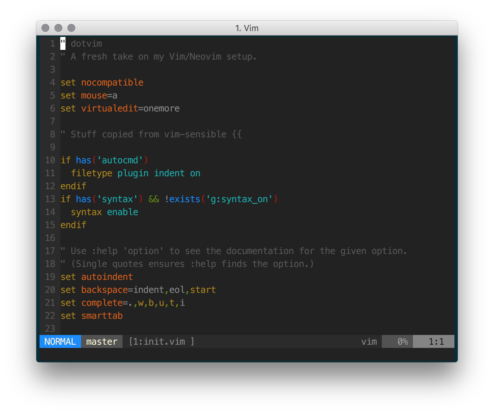Click the block cursor on line 1
This screenshot has width=494, height=414.
(63, 43)
